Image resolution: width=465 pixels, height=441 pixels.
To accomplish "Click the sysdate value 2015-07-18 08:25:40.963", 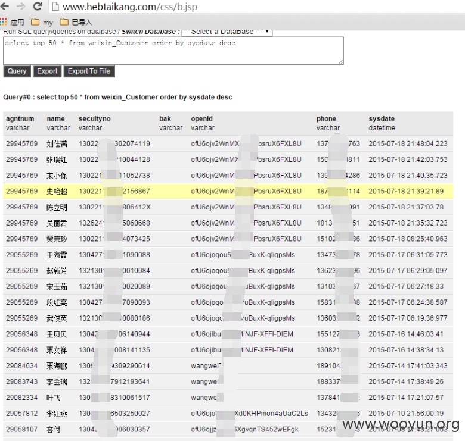I will 408,239.
